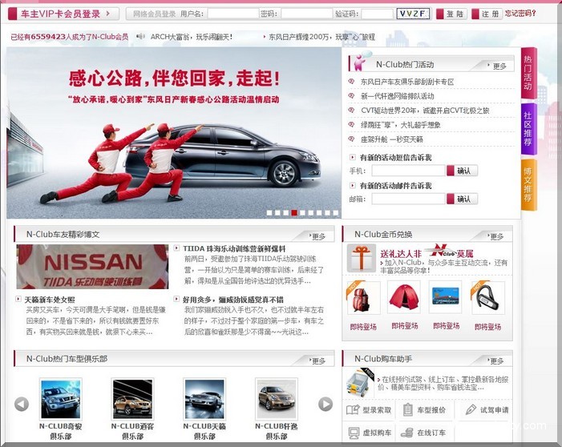Open the 忘记密码? link
Viewport: 562px width, 447px height.
pyautogui.click(x=520, y=14)
